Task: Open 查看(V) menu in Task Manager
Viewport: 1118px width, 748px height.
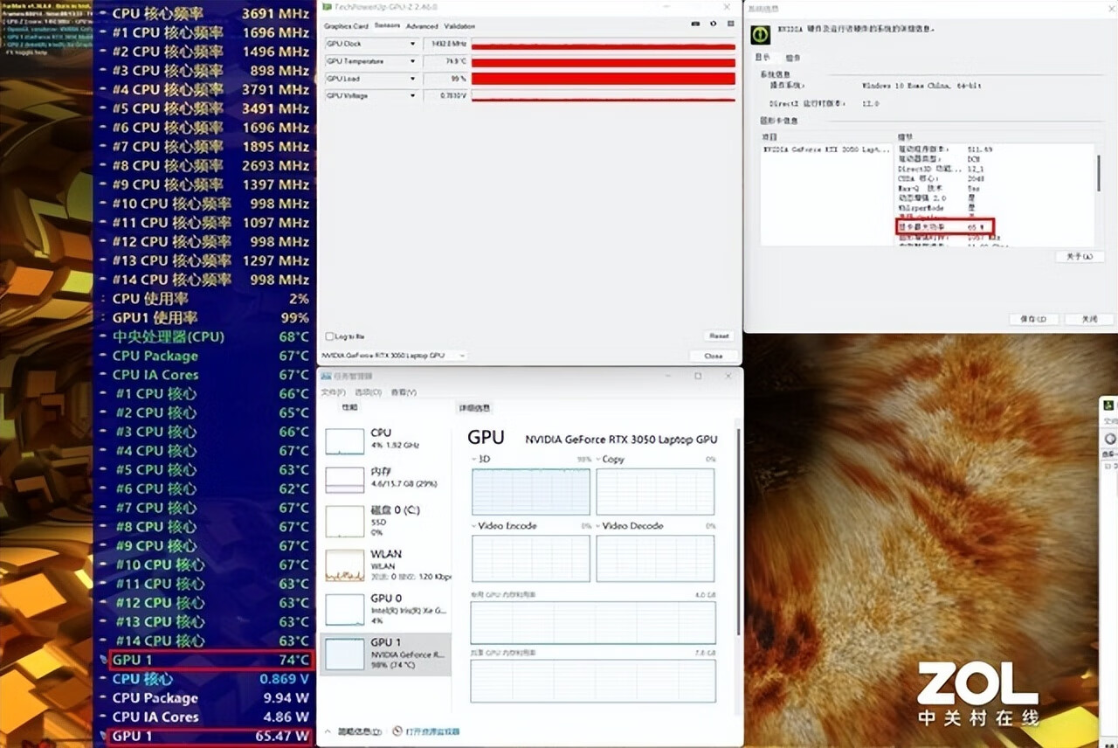Action: coord(404,392)
